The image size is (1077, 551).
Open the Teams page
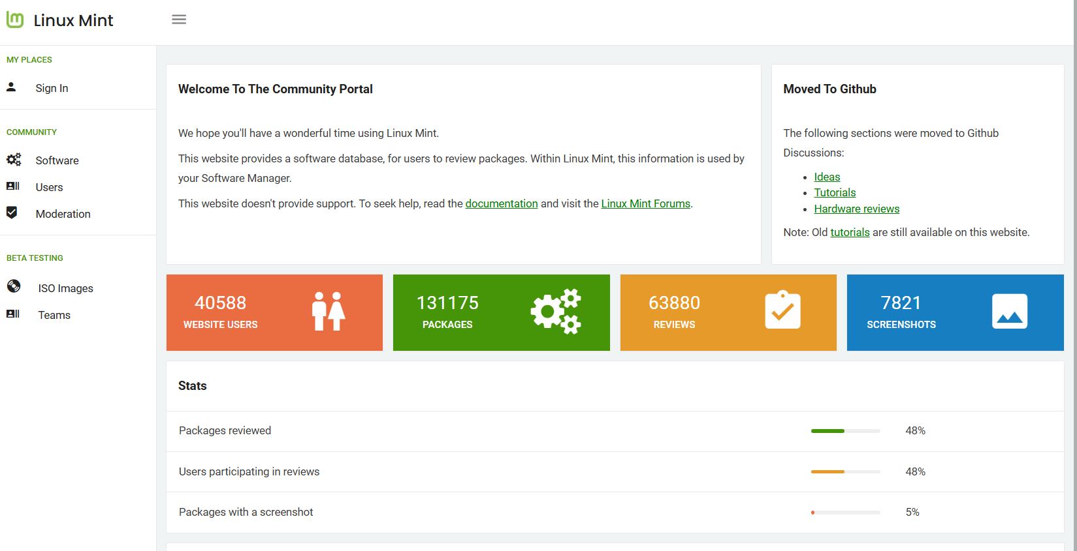54,315
